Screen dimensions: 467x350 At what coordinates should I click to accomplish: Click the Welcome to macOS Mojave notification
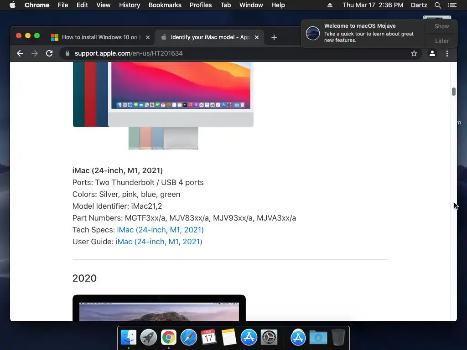point(363,33)
